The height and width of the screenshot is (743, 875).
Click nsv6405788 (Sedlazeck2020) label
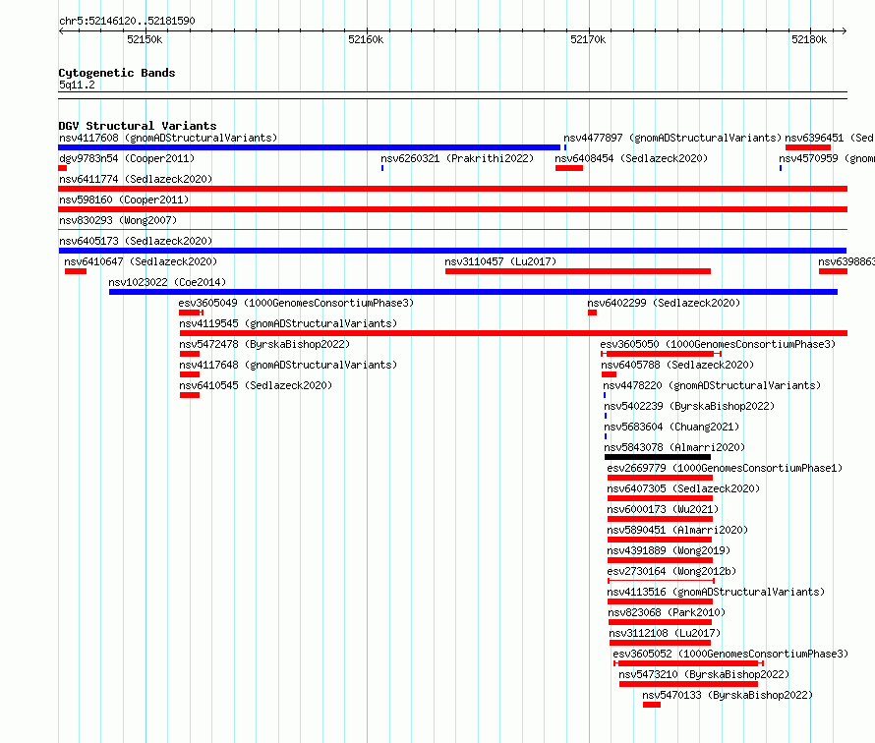[677, 365]
